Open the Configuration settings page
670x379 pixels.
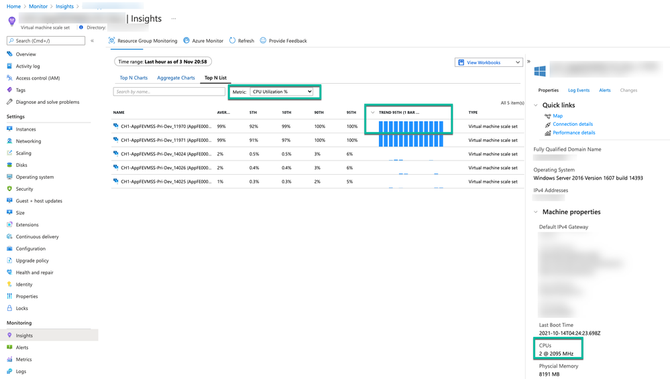pyautogui.click(x=30, y=249)
